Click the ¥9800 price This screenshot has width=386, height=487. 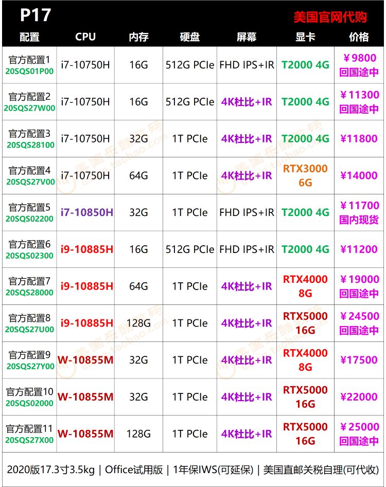tap(359, 58)
